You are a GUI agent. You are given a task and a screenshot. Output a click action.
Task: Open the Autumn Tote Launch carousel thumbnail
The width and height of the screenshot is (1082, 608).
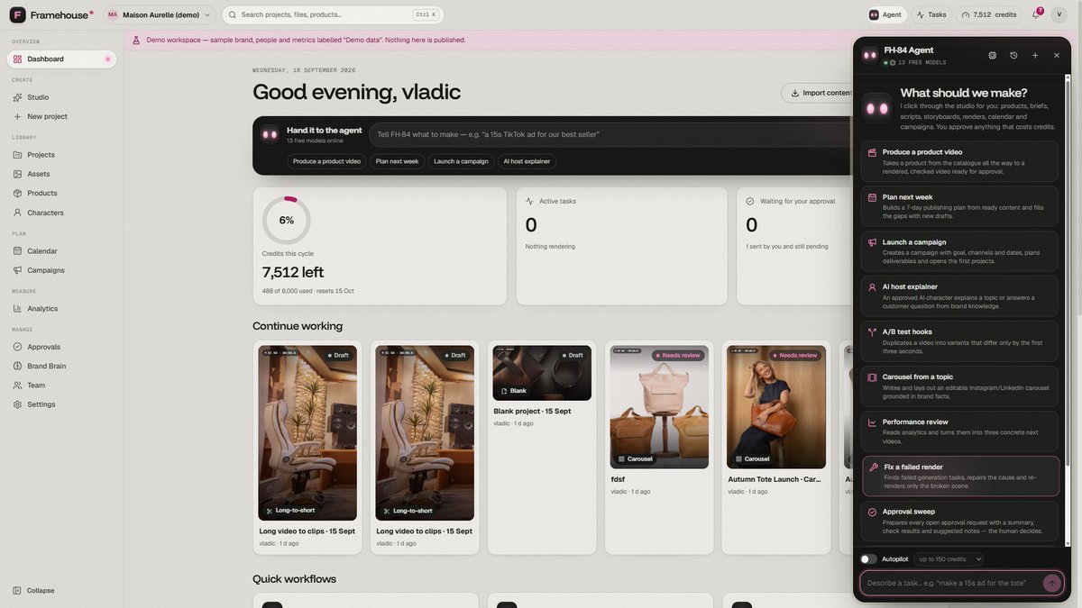776,407
